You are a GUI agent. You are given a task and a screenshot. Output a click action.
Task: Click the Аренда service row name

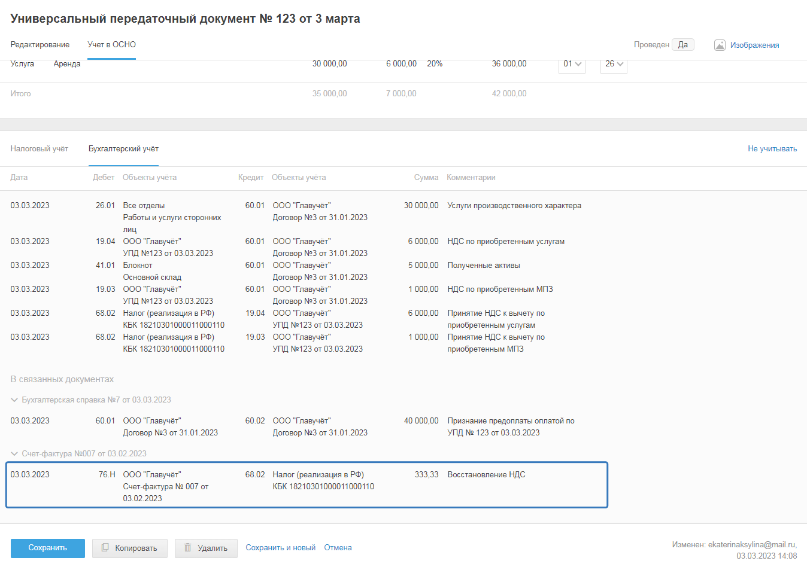(67, 64)
